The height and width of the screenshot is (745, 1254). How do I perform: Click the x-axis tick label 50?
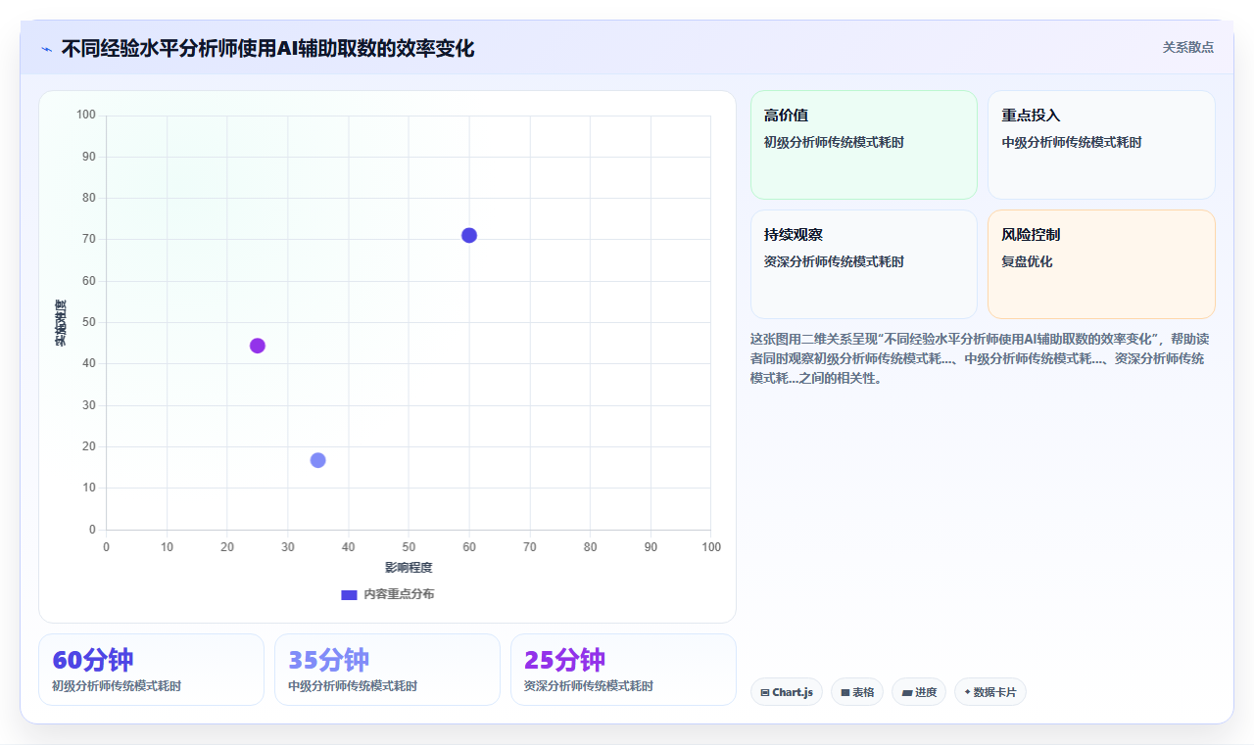[409, 547]
